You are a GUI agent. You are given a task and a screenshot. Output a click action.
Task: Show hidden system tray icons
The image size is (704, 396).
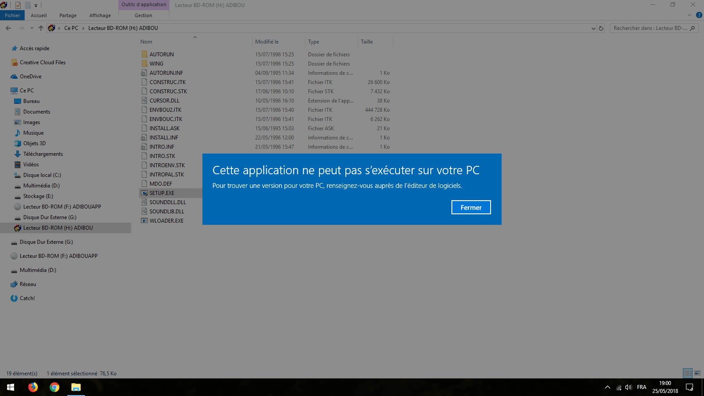[x=608, y=387]
